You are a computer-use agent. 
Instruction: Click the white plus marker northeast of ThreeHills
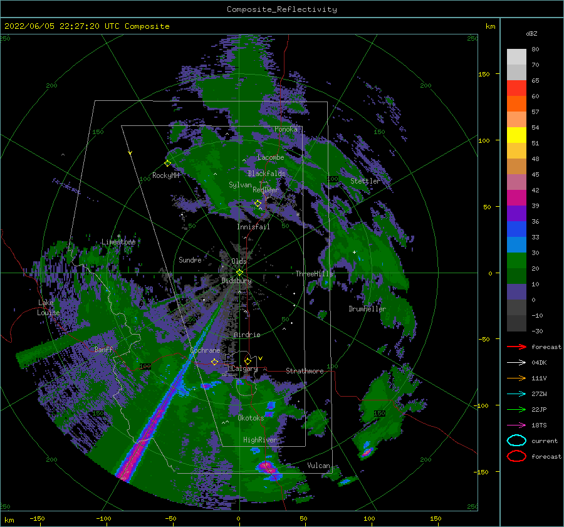pyautogui.click(x=354, y=252)
